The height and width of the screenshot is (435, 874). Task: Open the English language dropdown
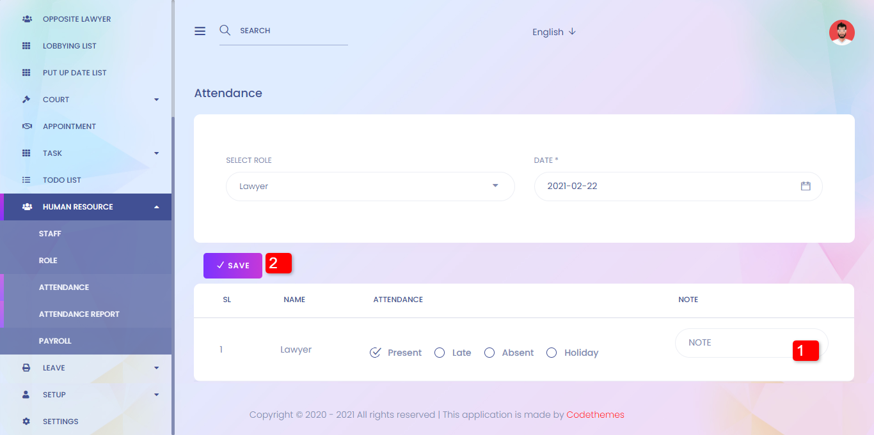point(554,32)
